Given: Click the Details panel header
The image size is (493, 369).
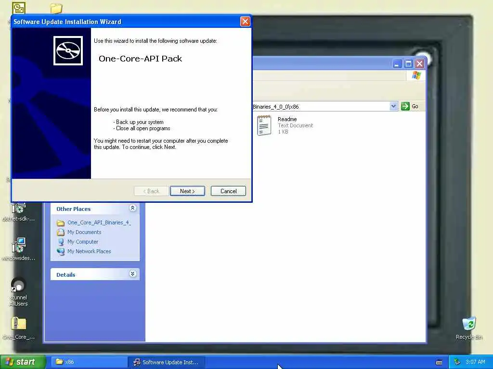Looking at the screenshot, I should tap(95, 274).
